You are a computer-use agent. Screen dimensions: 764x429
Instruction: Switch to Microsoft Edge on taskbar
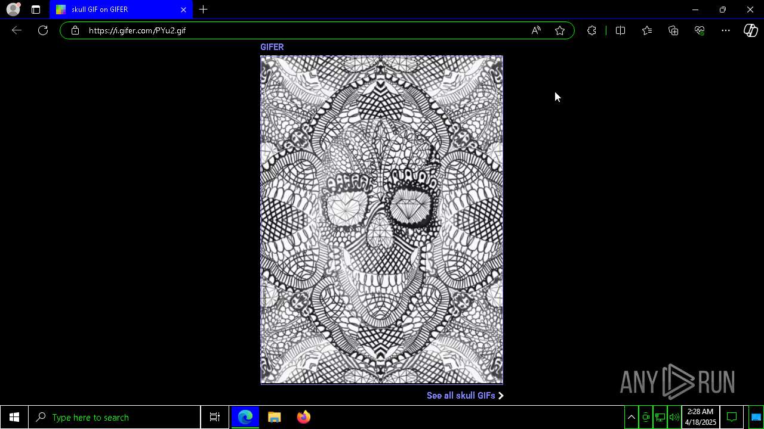(x=245, y=417)
